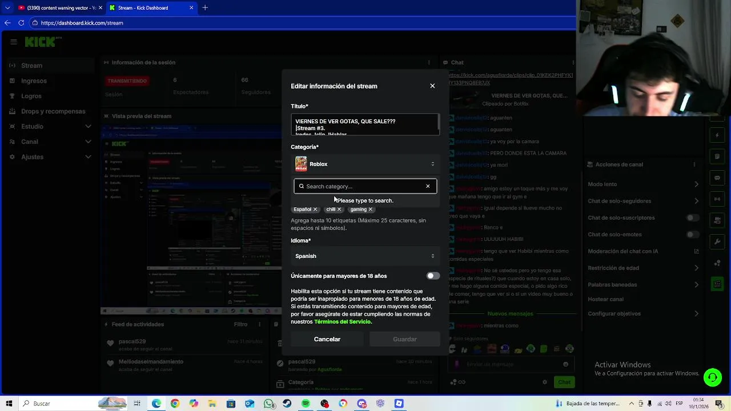731x411 pixels.
Task: Click the notes page icon in right toolbar
Action: [x=717, y=156]
